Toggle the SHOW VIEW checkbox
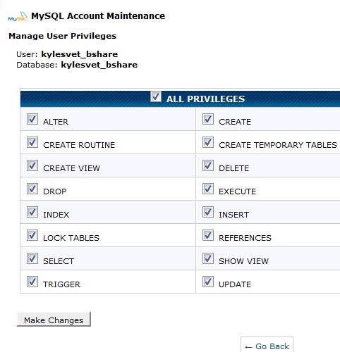This screenshot has height=352, width=340. pyautogui.click(x=208, y=258)
